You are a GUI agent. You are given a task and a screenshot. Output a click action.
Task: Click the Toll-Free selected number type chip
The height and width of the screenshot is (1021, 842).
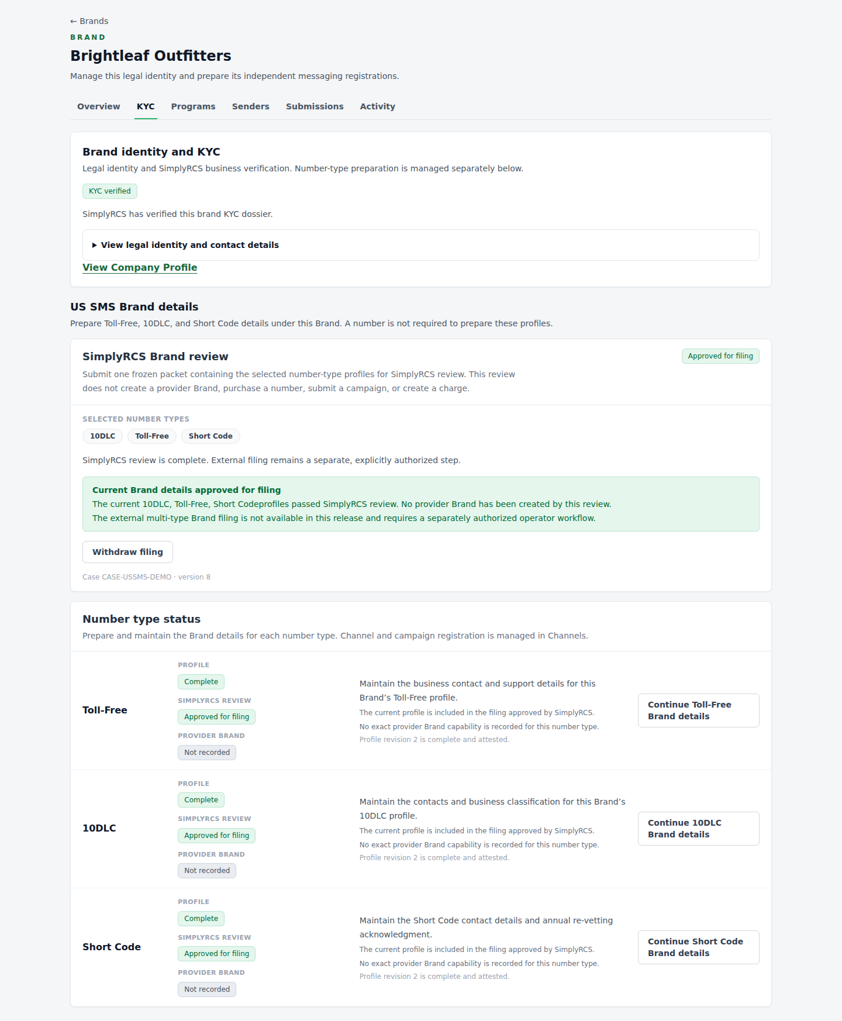point(152,436)
